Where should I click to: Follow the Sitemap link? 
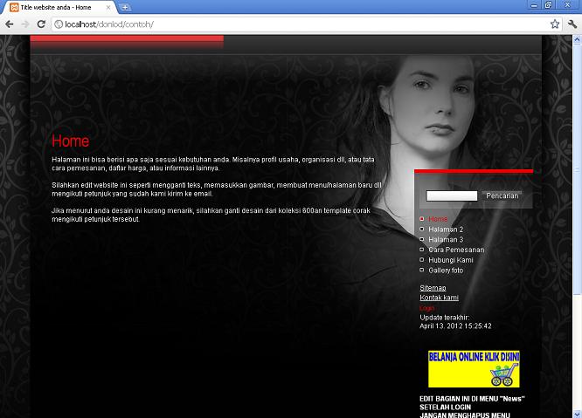coord(433,288)
